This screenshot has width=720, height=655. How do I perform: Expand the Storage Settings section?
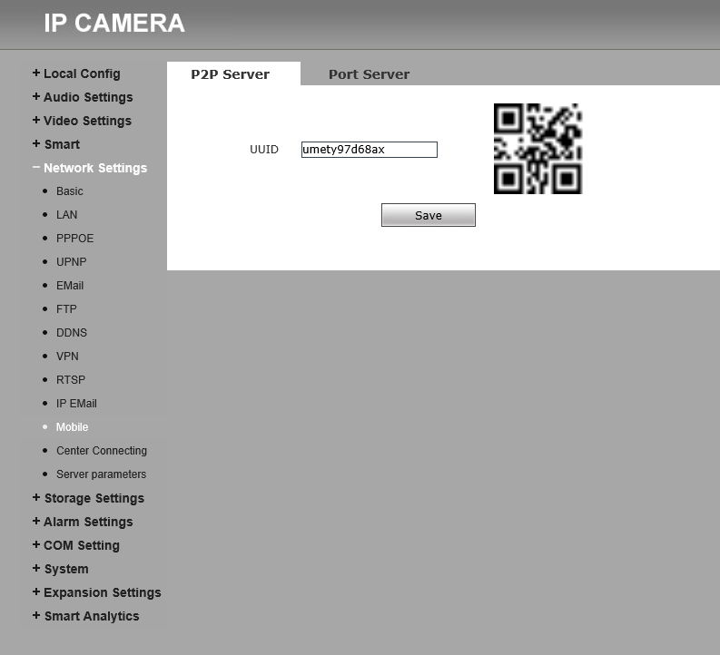(88, 498)
